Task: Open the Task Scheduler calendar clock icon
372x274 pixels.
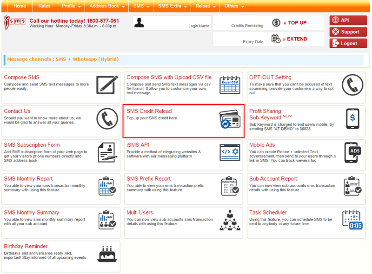Action: (x=352, y=220)
